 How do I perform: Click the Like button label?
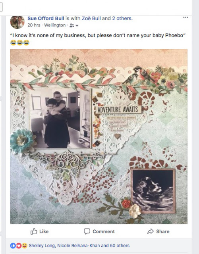(x=44, y=231)
